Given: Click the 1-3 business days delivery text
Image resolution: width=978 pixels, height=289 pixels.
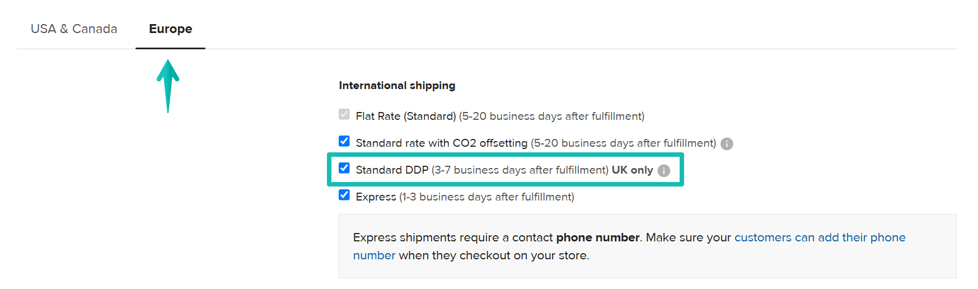Looking at the screenshot, I should (486, 197).
